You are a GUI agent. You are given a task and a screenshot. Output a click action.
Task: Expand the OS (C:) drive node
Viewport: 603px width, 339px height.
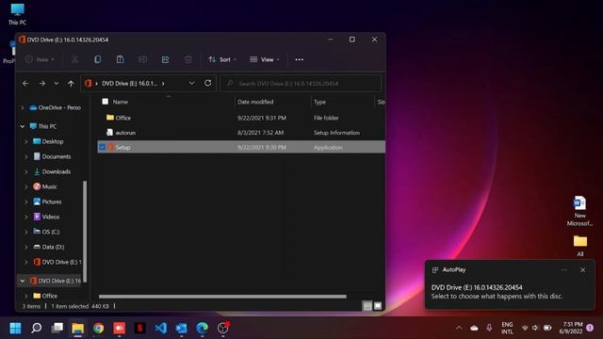[x=26, y=232]
